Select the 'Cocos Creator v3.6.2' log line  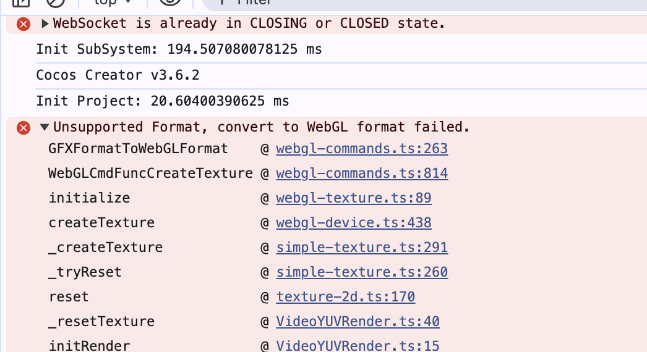point(118,76)
